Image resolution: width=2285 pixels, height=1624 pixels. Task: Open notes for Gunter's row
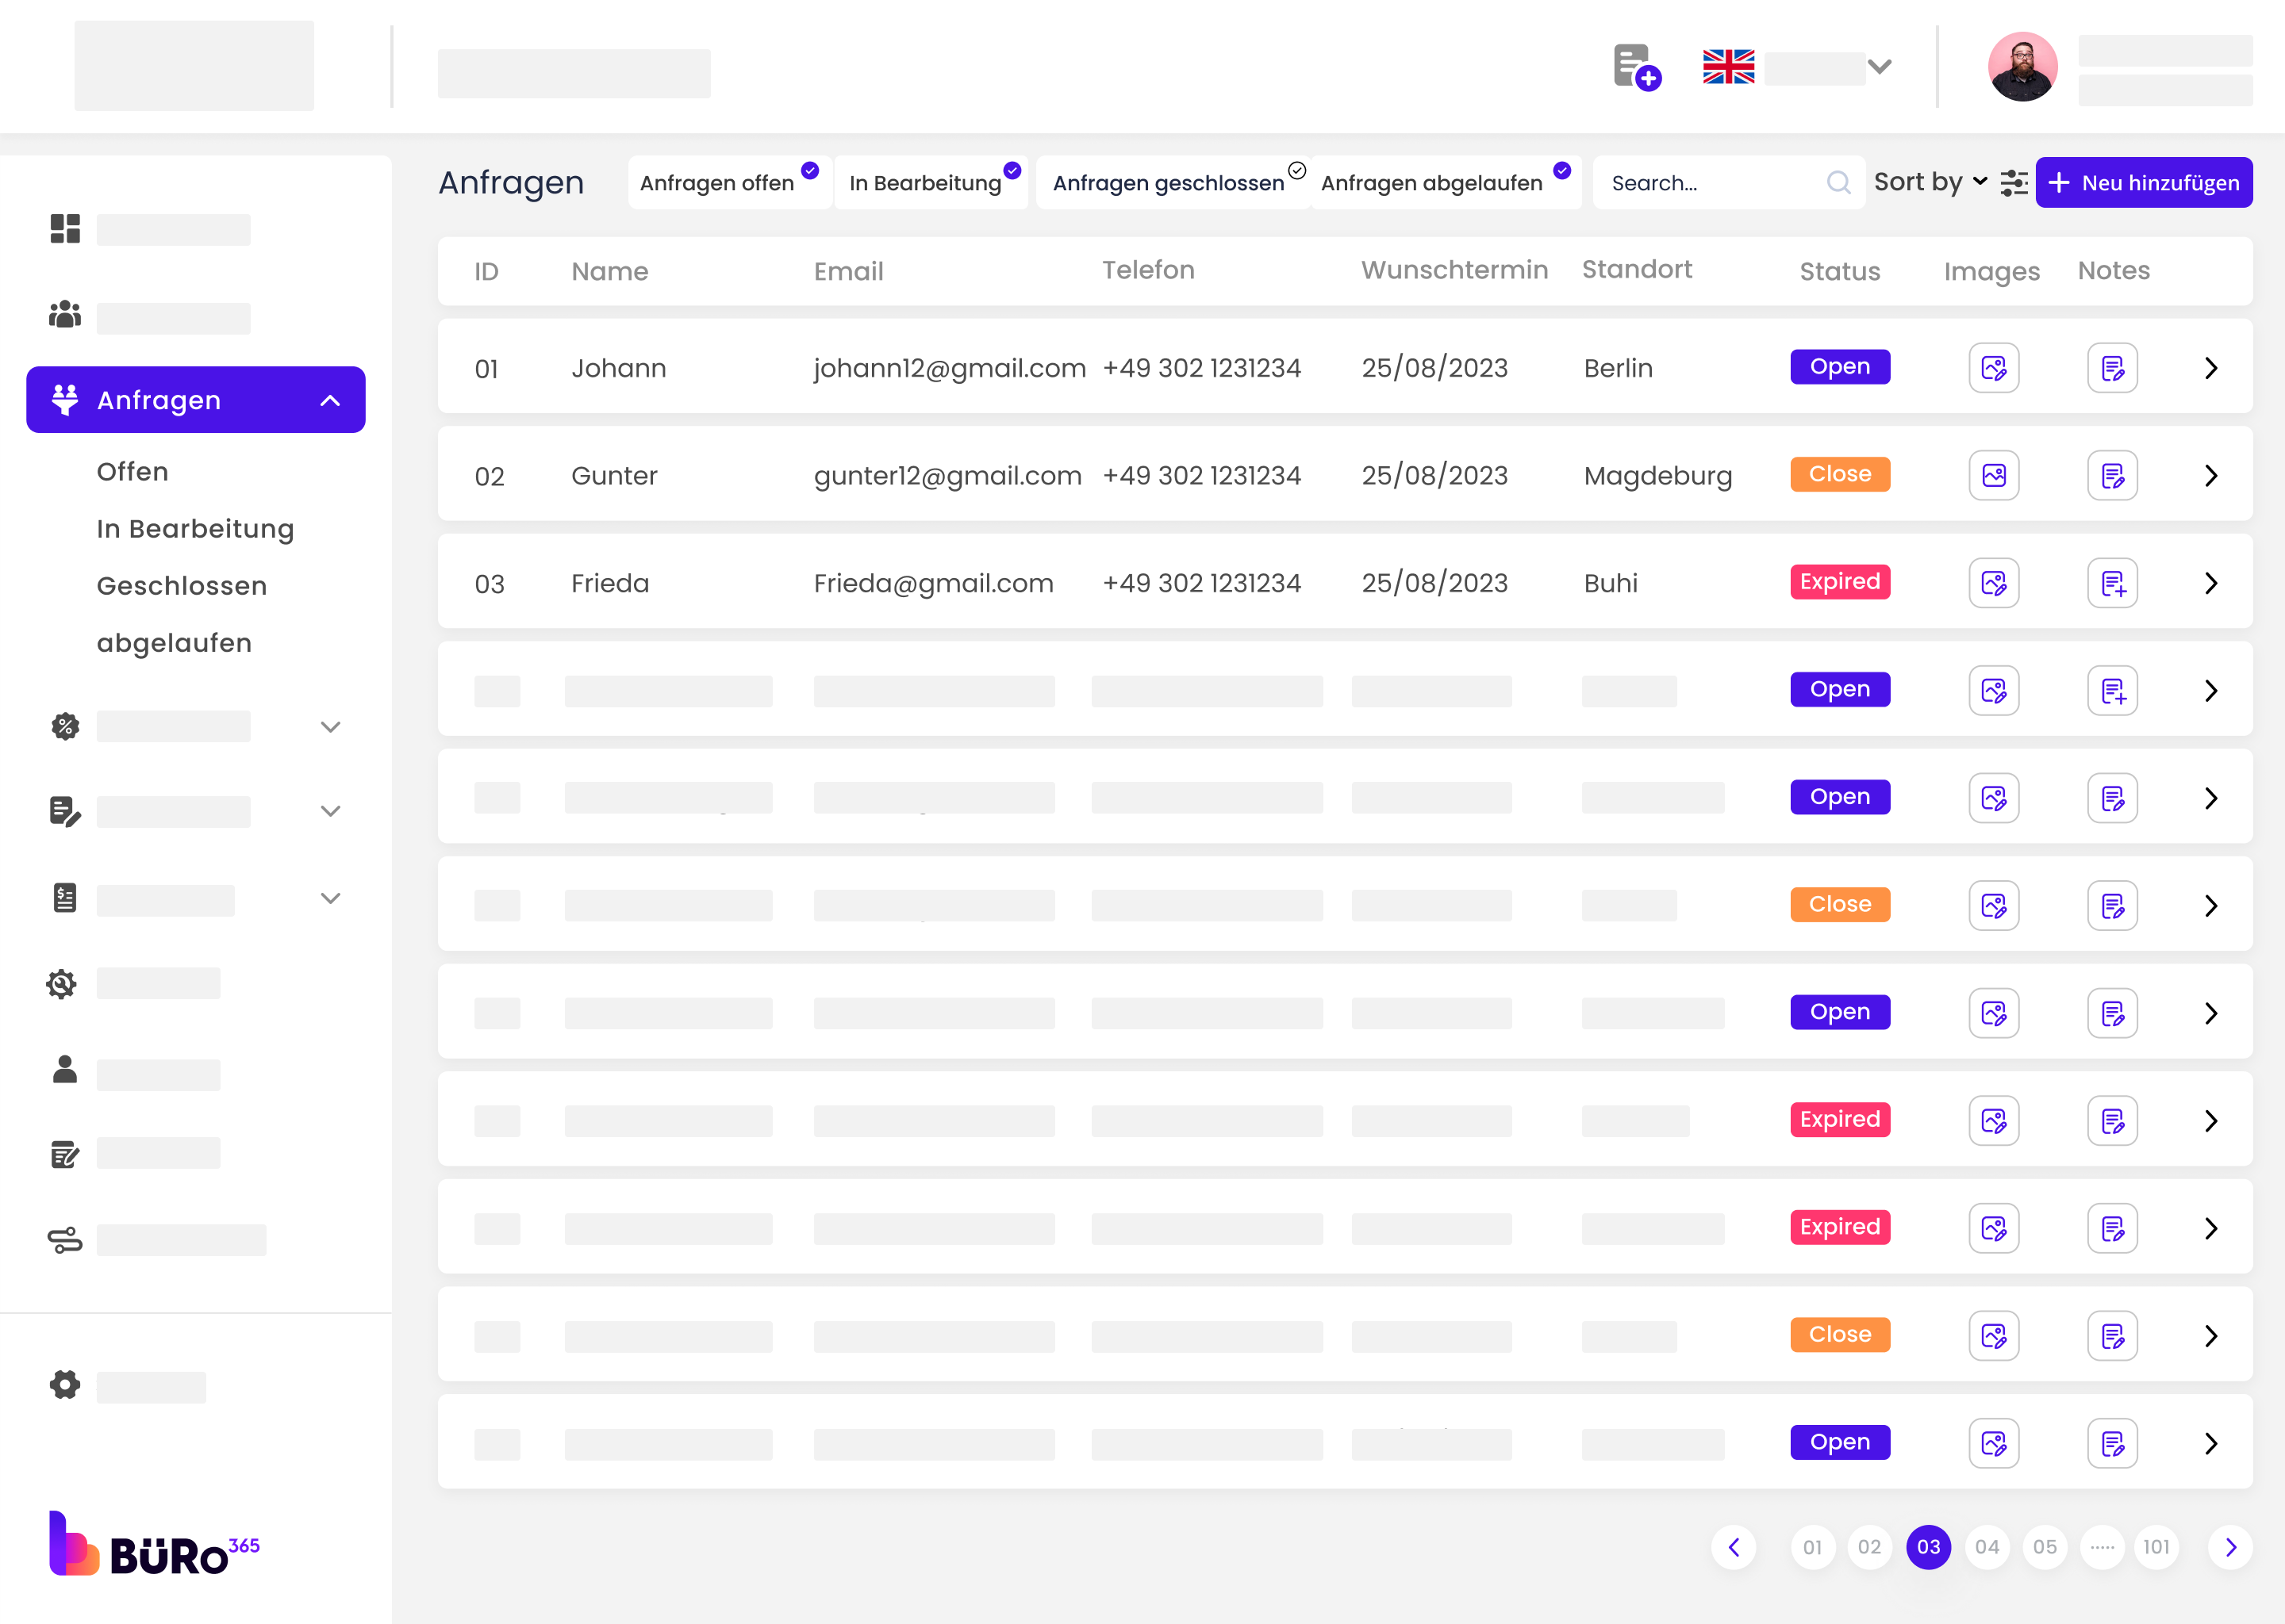click(2112, 475)
